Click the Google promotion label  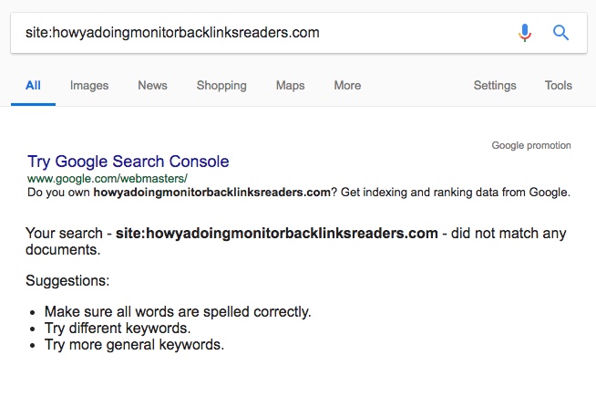pyautogui.click(x=531, y=145)
